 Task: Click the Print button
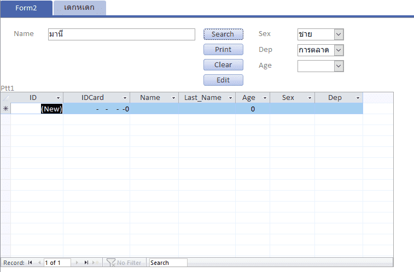click(x=223, y=50)
